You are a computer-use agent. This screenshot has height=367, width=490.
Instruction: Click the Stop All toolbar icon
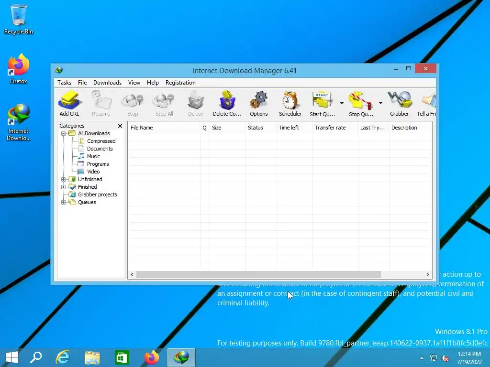click(x=164, y=104)
